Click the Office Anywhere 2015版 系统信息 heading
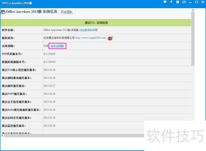206x151 pixels. 32,11
